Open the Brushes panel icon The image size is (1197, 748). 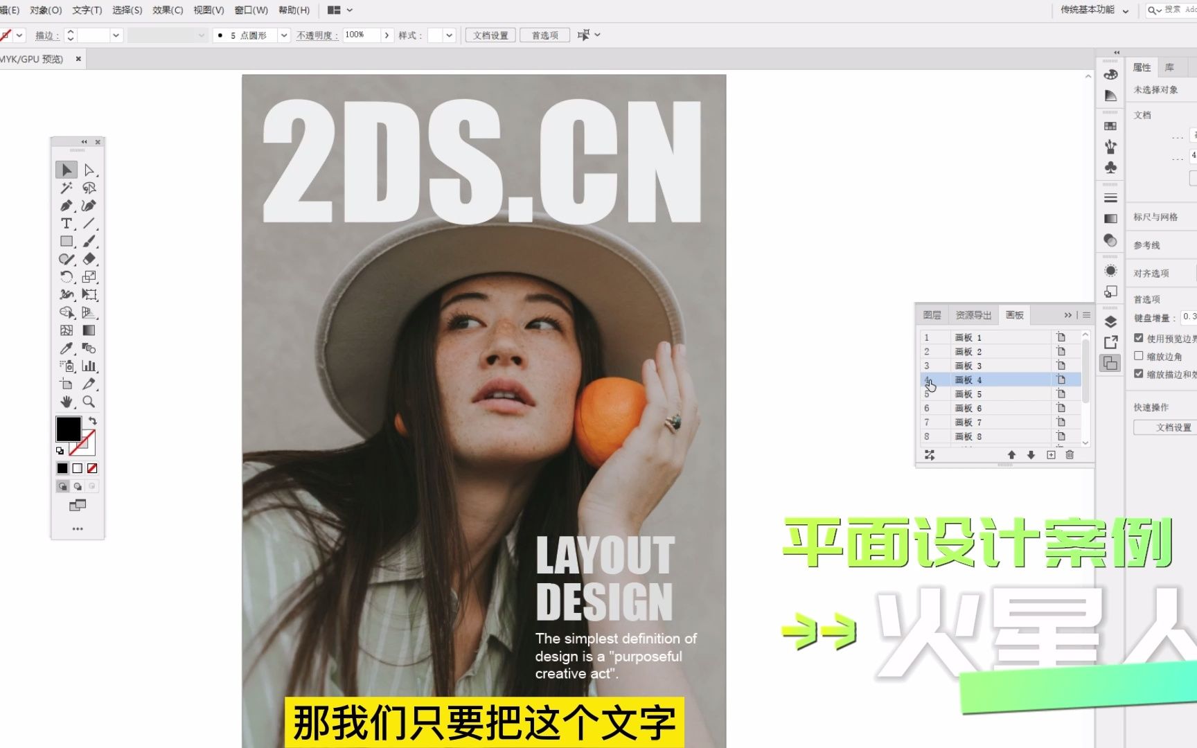1110,147
